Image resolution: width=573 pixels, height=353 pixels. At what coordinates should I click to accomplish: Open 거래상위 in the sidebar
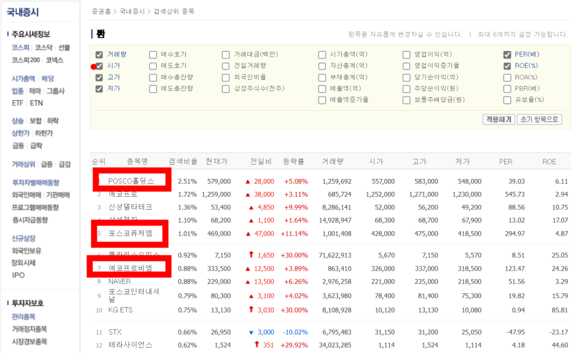(x=23, y=164)
